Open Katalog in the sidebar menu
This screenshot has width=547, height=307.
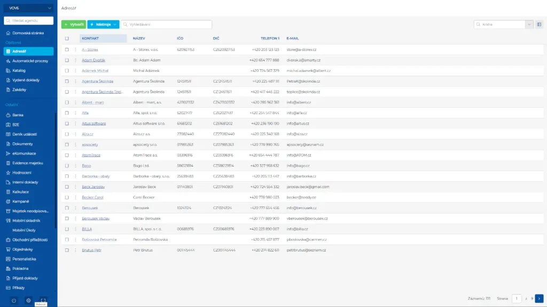tap(19, 70)
